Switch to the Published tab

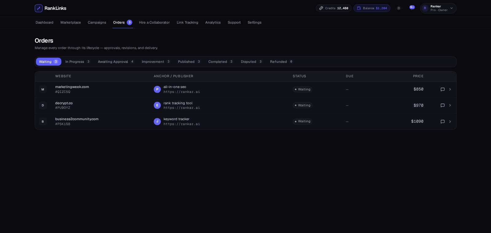pyautogui.click(x=189, y=62)
